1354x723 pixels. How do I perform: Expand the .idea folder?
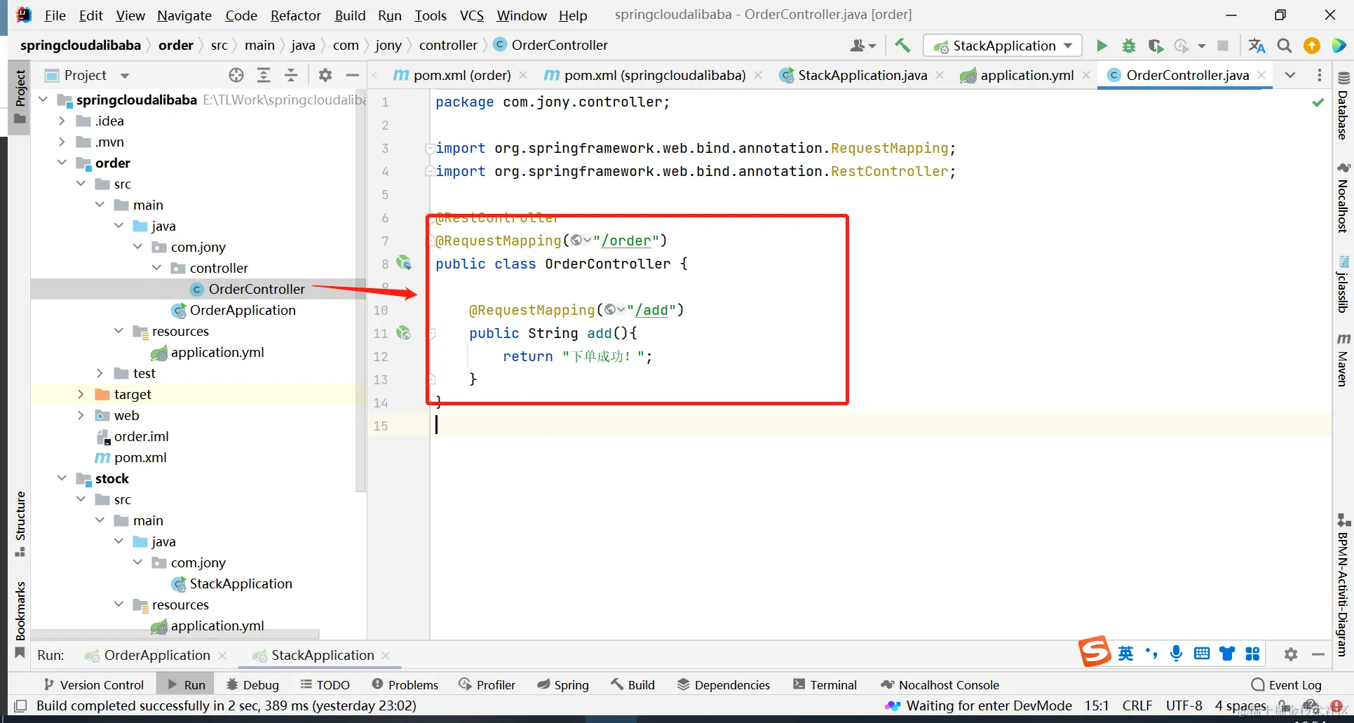coord(62,121)
